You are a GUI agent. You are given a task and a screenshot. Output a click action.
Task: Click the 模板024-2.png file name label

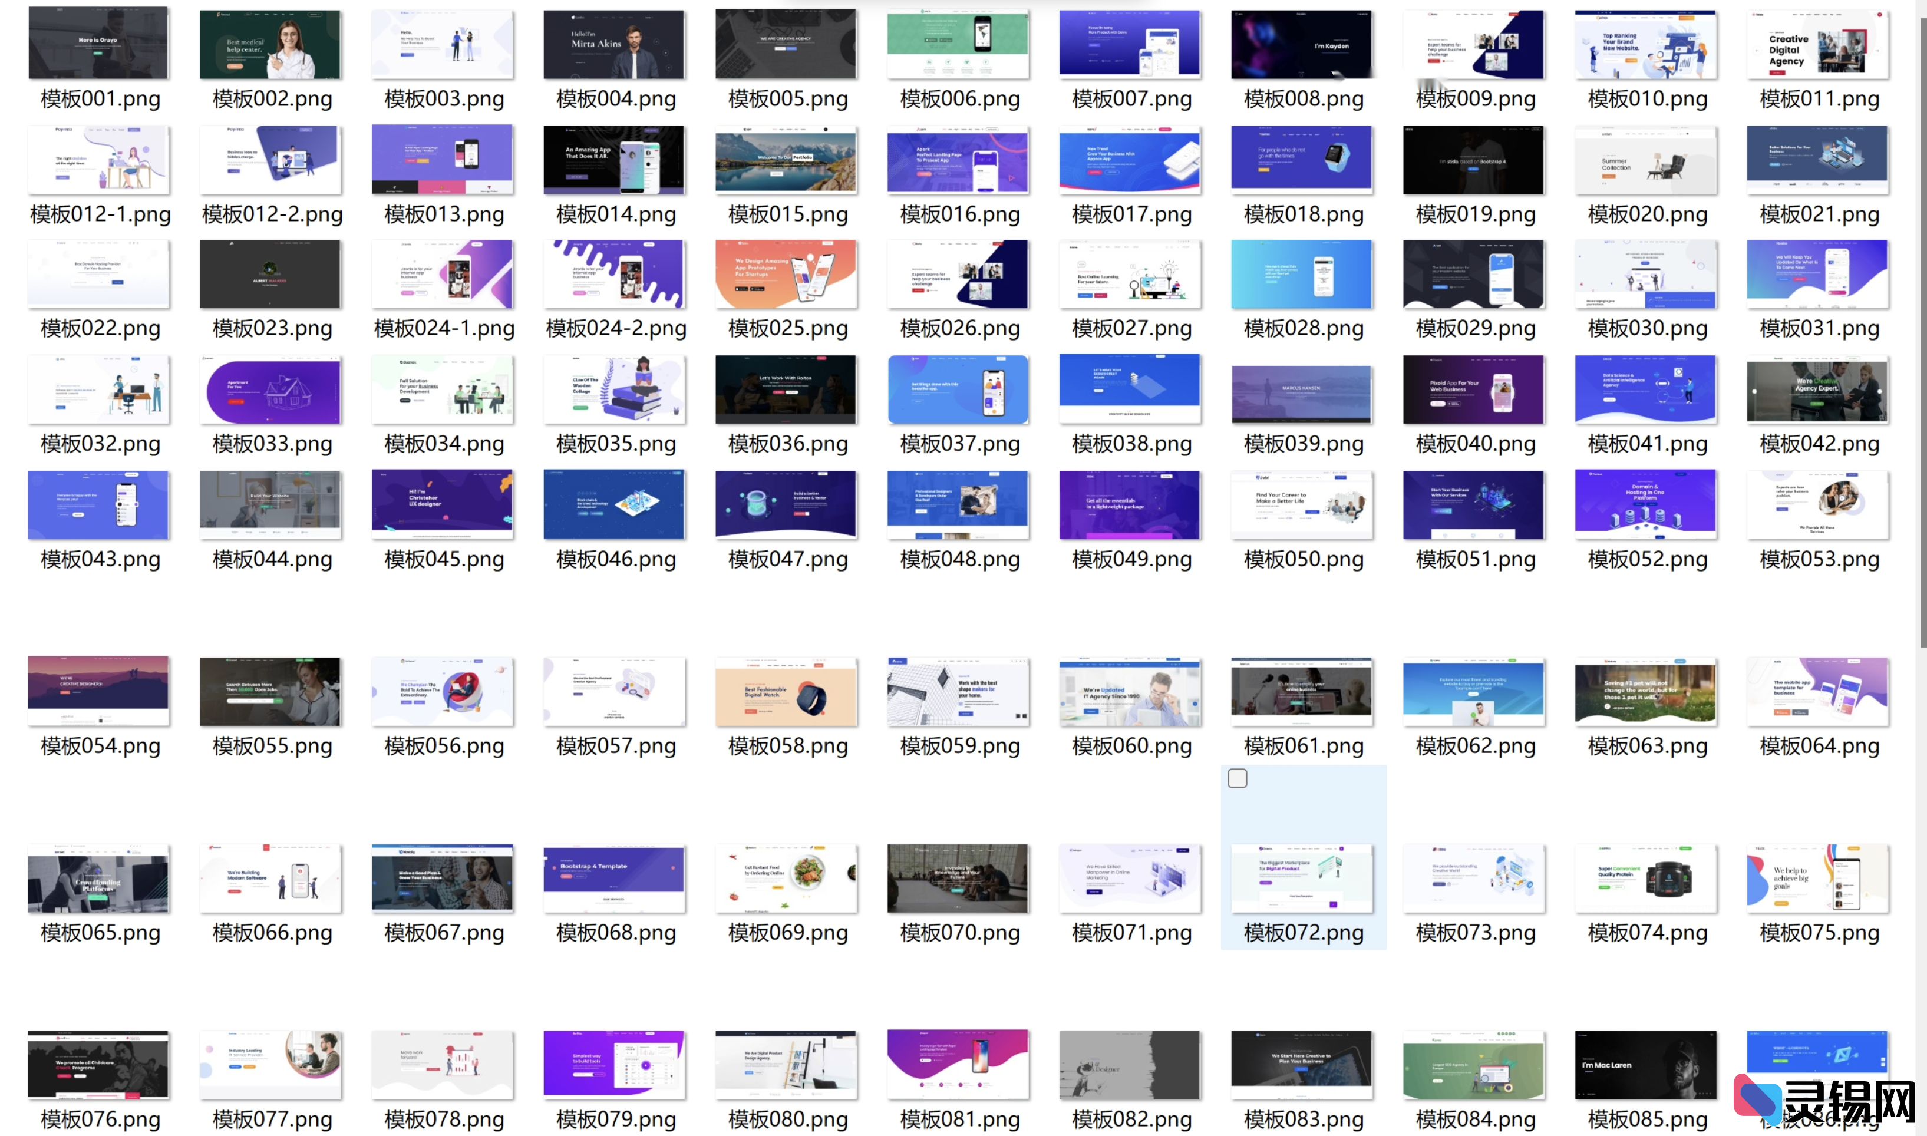click(616, 328)
